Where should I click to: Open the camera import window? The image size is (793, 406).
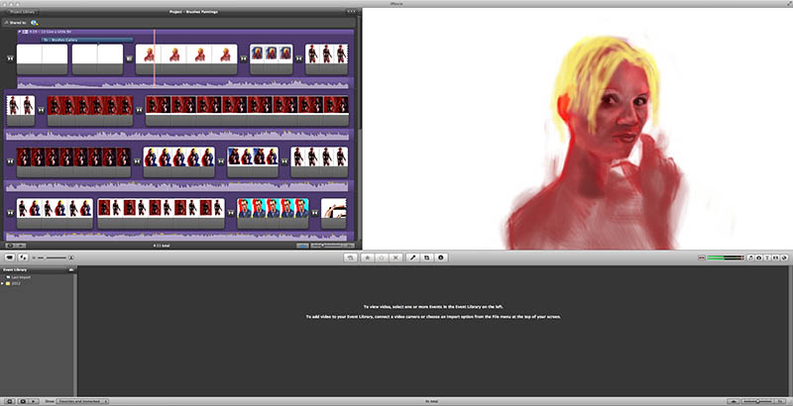[9, 257]
